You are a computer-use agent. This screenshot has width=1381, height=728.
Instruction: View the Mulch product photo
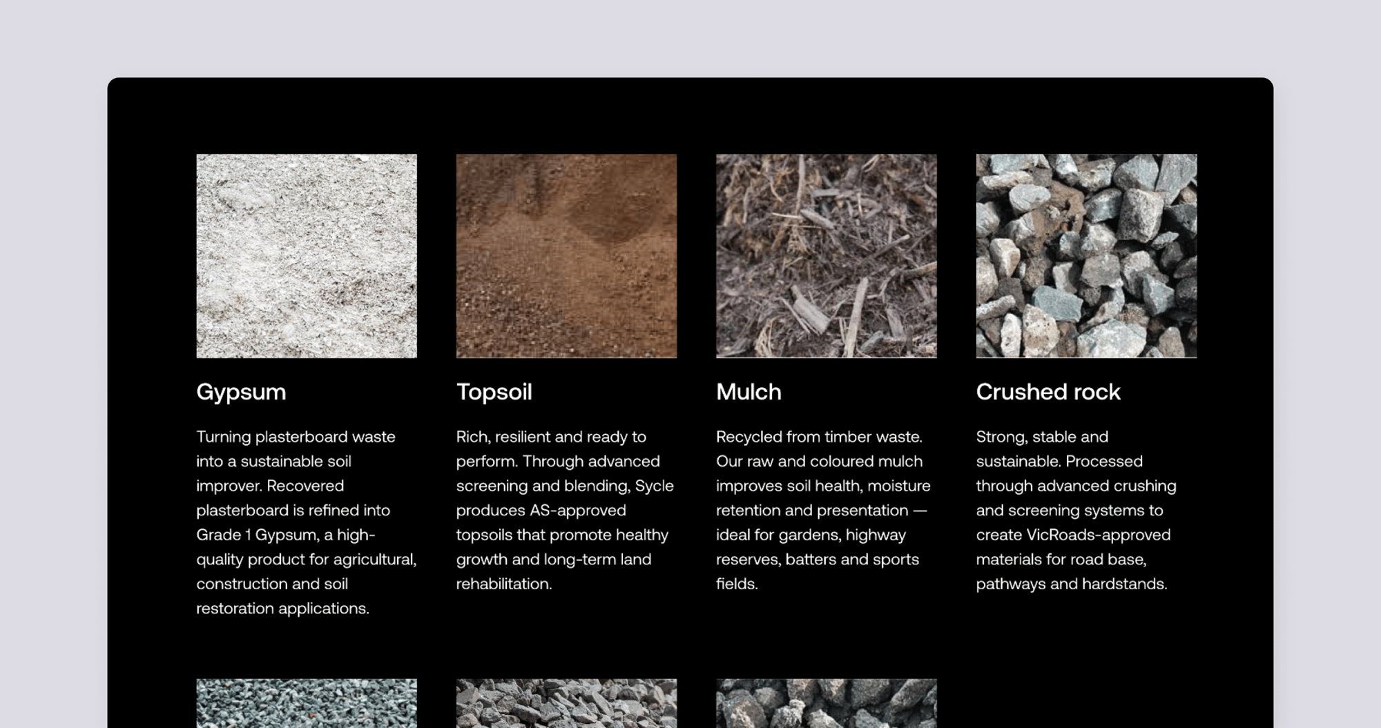(x=827, y=256)
